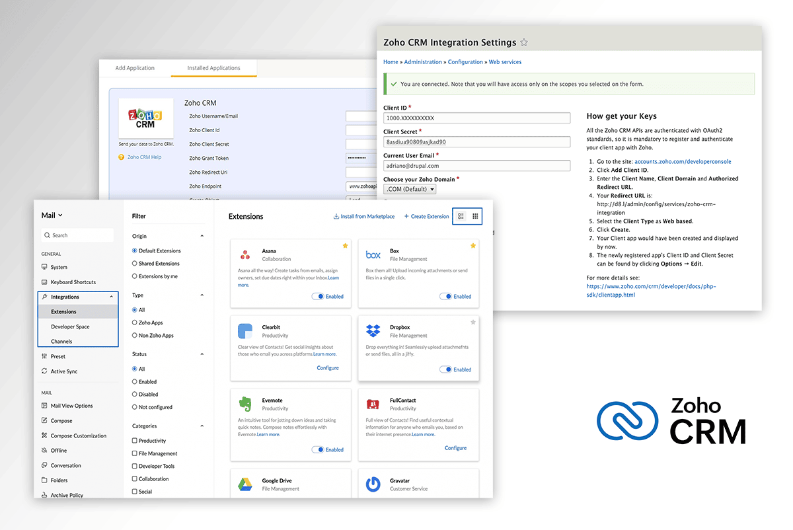Screen dimensions: 793x530
Task: Select Zoho Apps type filter
Action: 135,322
